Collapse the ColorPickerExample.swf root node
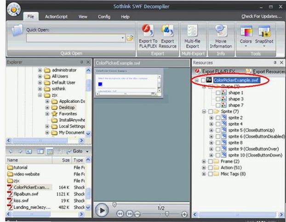This screenshot has width=286, height=222. tap(196, 80)
